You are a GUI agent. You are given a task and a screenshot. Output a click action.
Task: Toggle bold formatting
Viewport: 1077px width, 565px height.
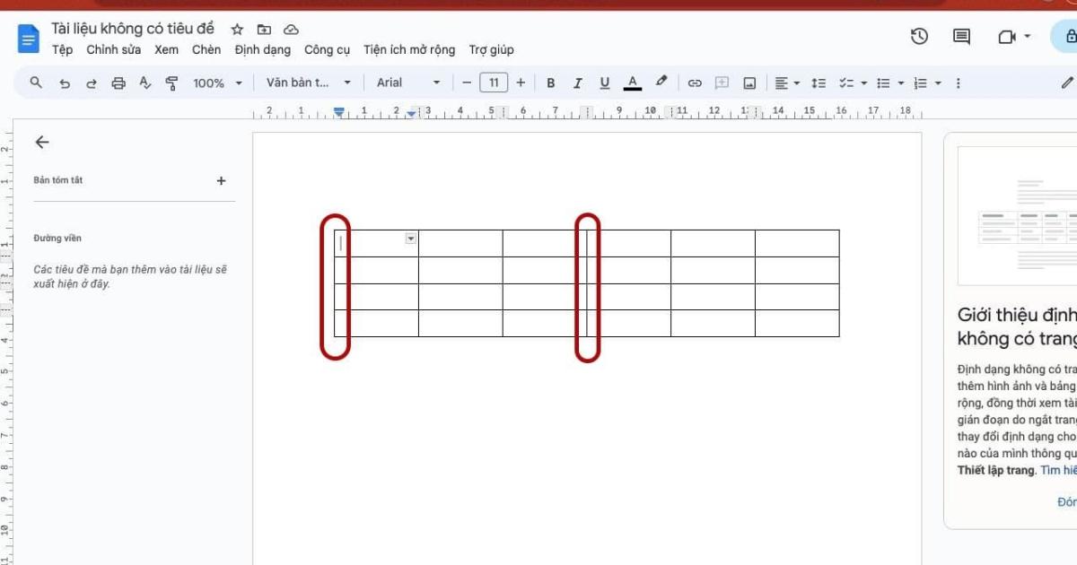[550, 82]
